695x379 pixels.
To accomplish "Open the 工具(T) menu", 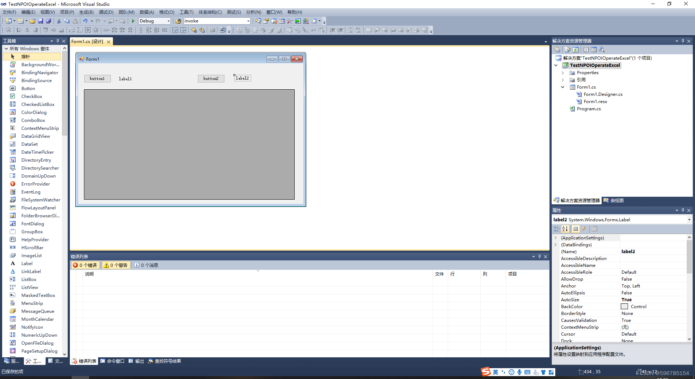I will pyautogui.click(x=186, y=12).
